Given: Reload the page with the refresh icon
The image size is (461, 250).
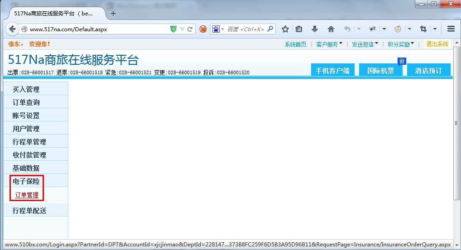Looking at the screenshot, I should click(190, 29).
